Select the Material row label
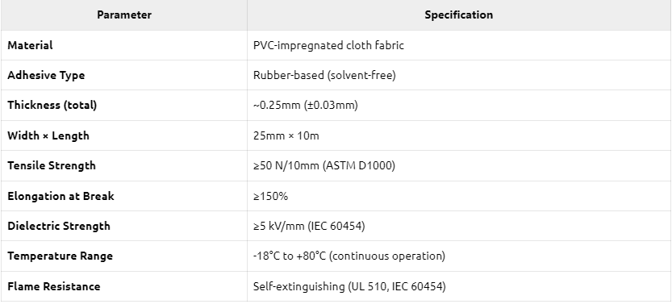The image size is (672, 304). pos(30,45)
